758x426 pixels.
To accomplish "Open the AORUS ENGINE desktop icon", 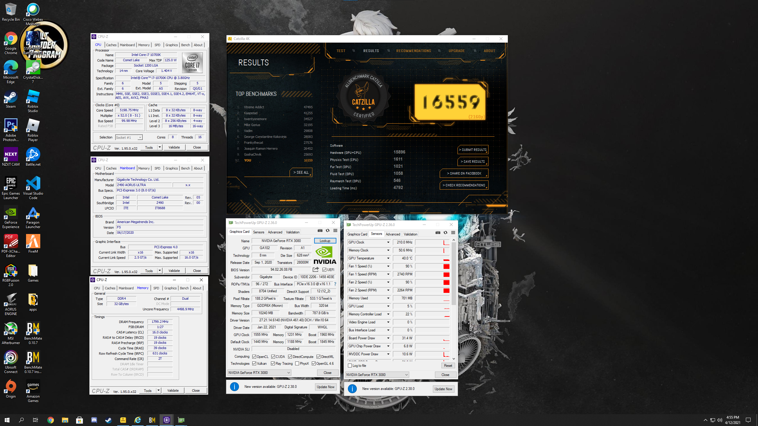I will coord(11,304).
